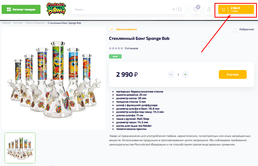Screen dimensions: 258x166
Task: Click the main bong product image
Action: tap(53, 78)
